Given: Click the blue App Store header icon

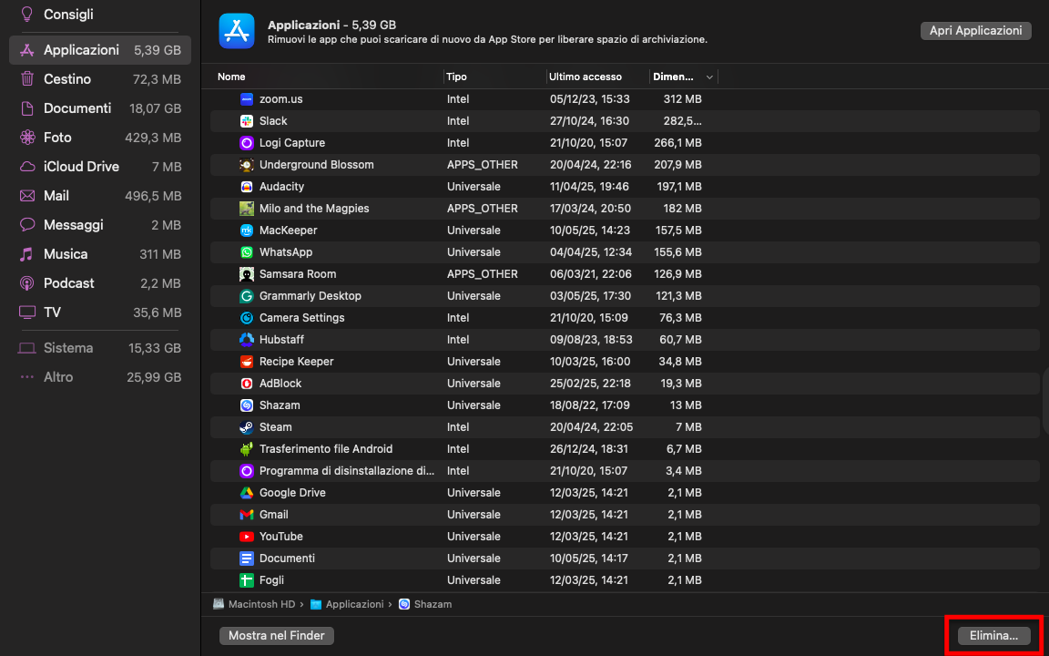Looking at the screenshot, I should 236,33.
